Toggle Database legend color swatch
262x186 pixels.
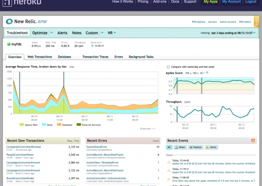[x=59, y=124]
